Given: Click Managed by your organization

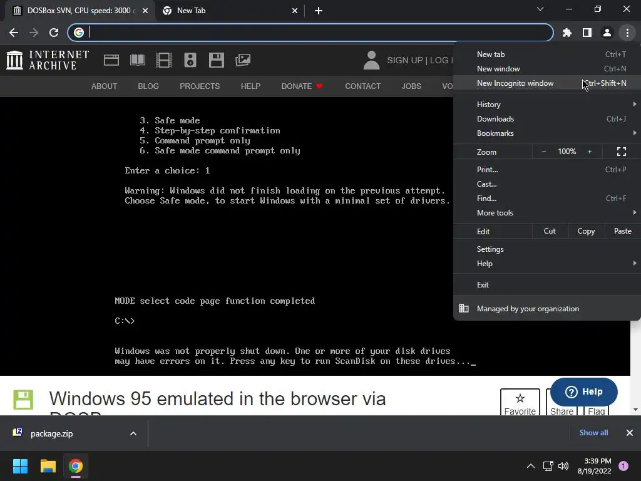Looking at the screenshot, I should pyautogui.click(x=547, y=309).
